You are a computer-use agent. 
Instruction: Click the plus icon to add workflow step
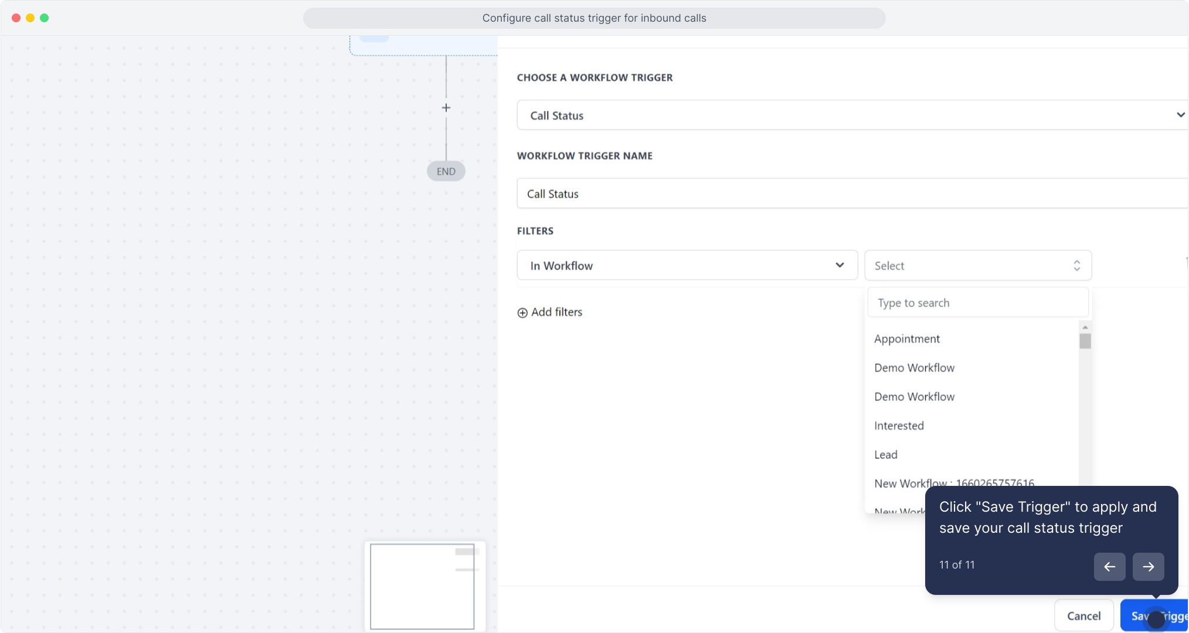click(446, 108)
